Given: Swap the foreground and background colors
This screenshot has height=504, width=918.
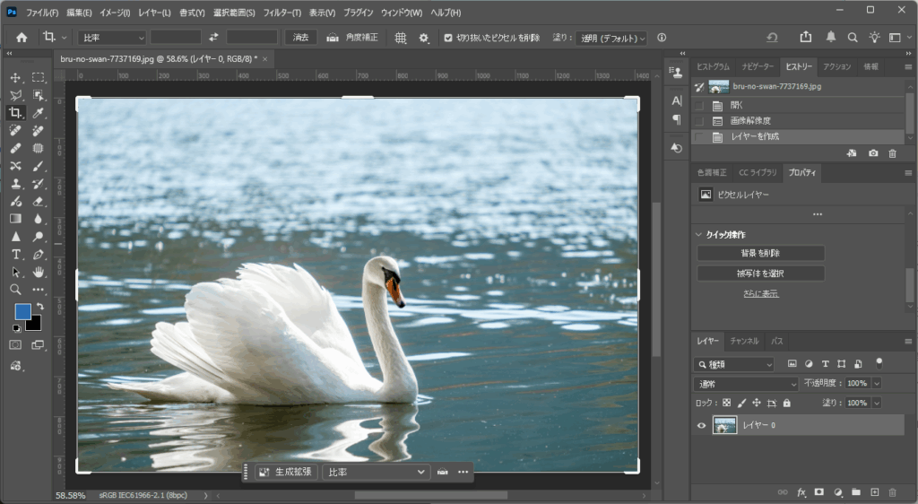Looking at the screenshot, I should tap(39, 307).
